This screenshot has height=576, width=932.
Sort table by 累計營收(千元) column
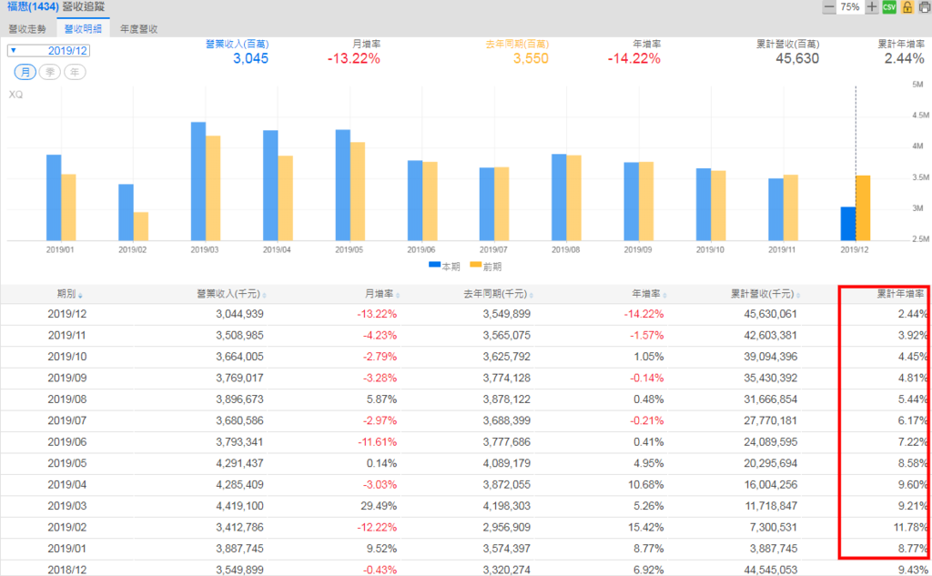pyautogui.click(x=765, y=294)
